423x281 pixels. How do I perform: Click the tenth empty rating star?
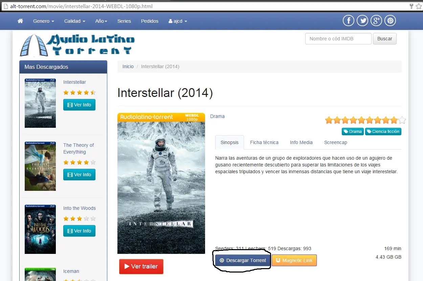402,120
